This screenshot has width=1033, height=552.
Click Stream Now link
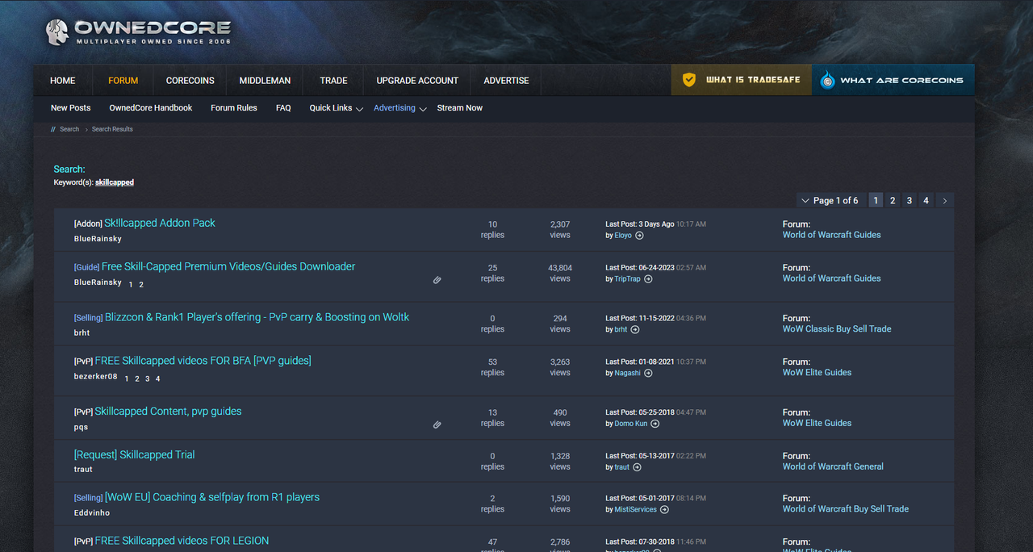[460, 108]
